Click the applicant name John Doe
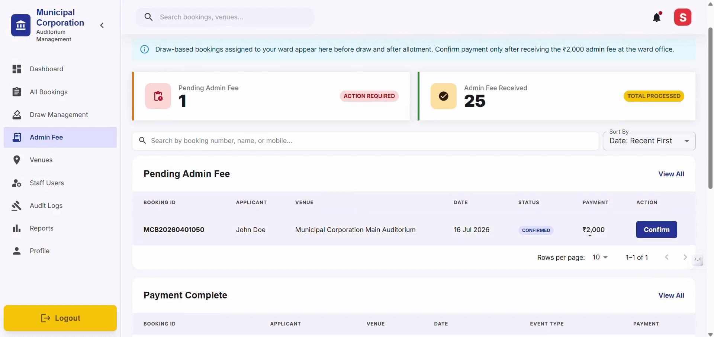The height and width of the screenshot is (337, 714). coord(251,230)
